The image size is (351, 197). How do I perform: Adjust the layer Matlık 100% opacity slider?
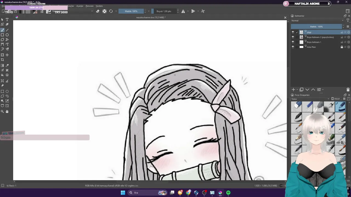(x=316, y=27)
